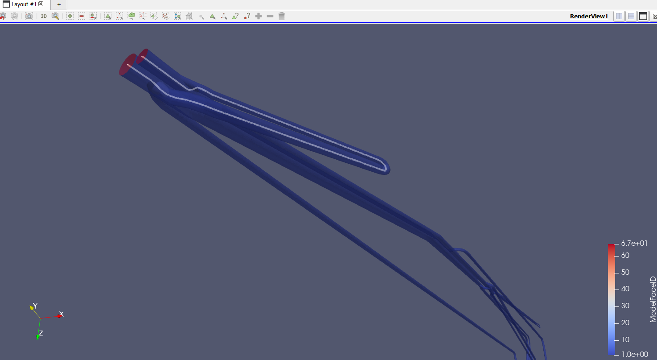
Task: Switch to the 'Layout #1' tab
Action: (22, 4)
